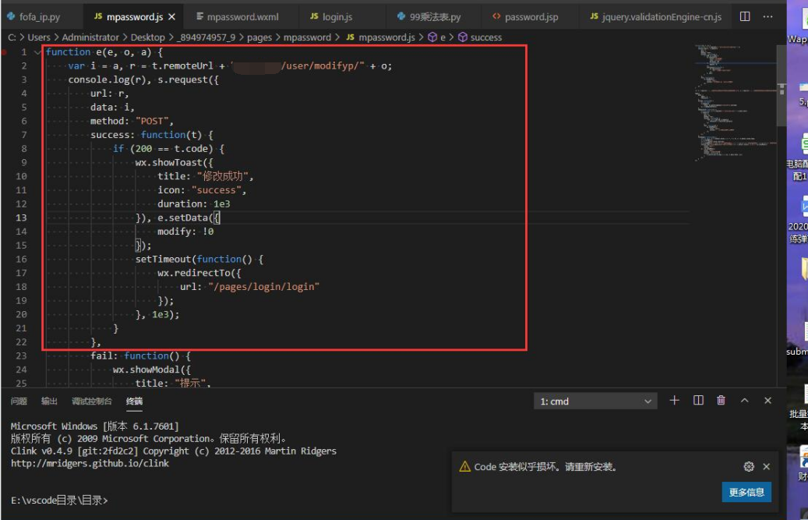
Task: Click the terminal prompt E:\vscode目录\目录>
Action: point(59,501)
